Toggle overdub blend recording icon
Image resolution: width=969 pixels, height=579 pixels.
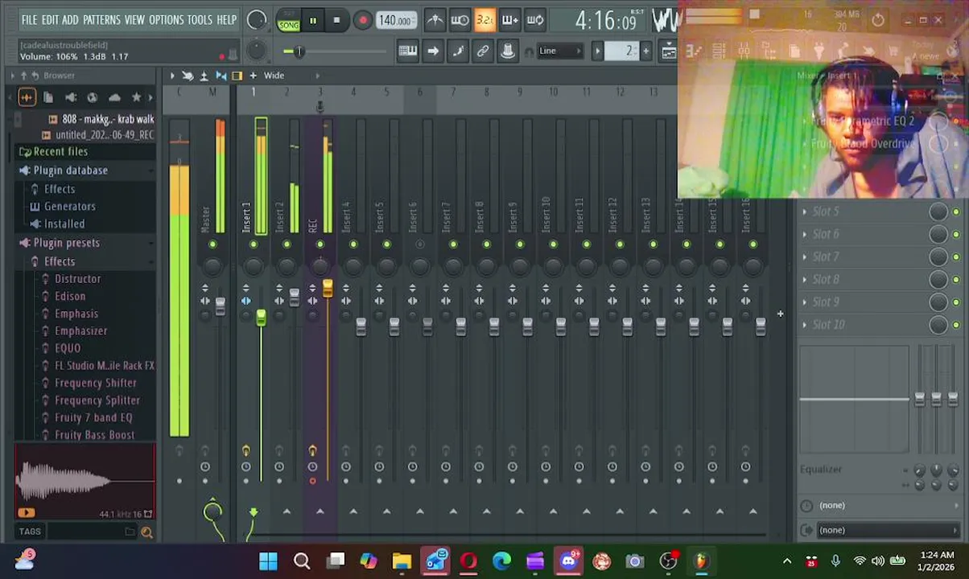(x=509, y=20)
